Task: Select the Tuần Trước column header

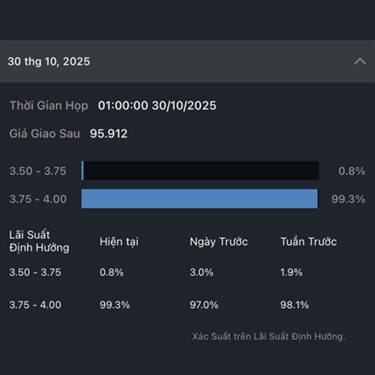Action: pos(308,242)
